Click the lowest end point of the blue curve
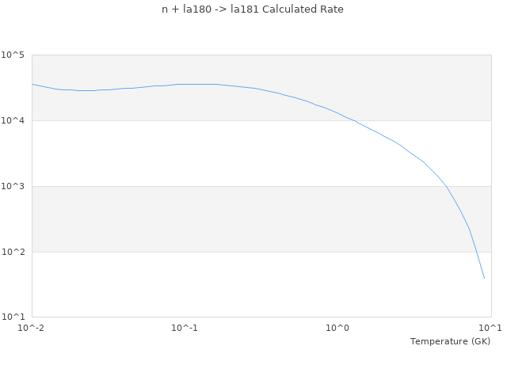Viewport: 507px width, 380px height. tap(484, 278)
